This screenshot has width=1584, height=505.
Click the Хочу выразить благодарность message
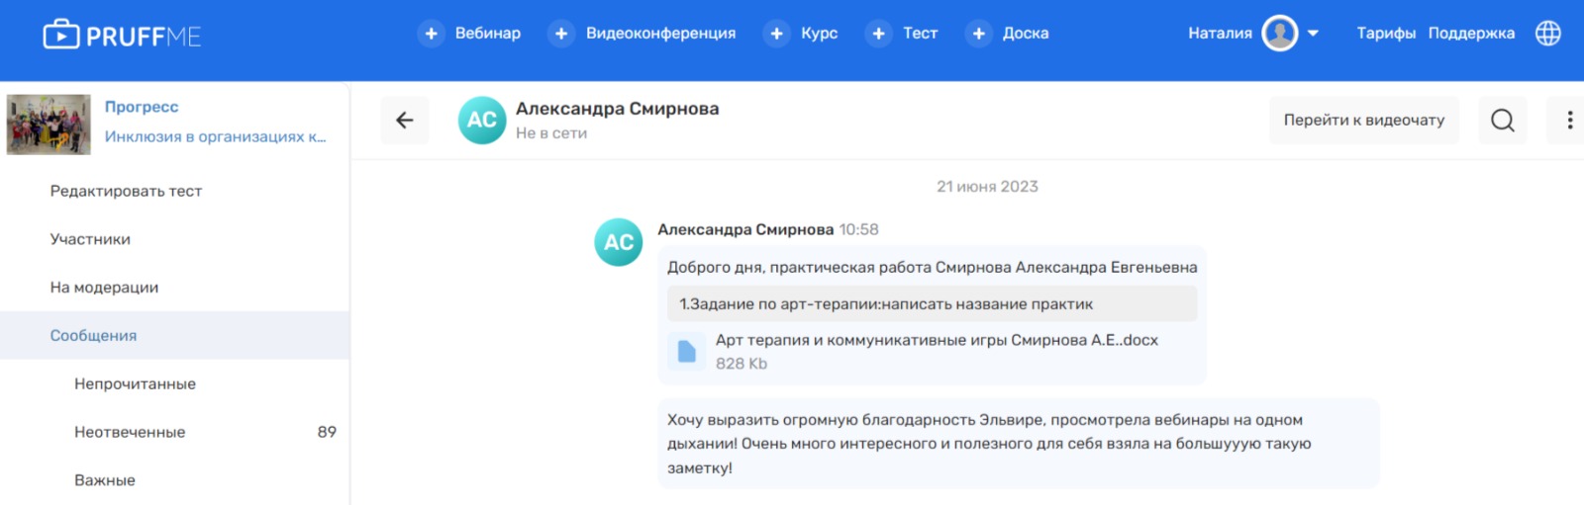tap(1019, 444)
